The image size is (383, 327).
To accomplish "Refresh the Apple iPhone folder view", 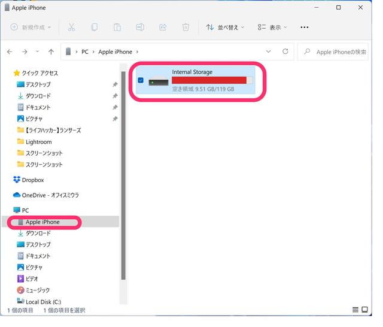I will click(x=285, y=52).
